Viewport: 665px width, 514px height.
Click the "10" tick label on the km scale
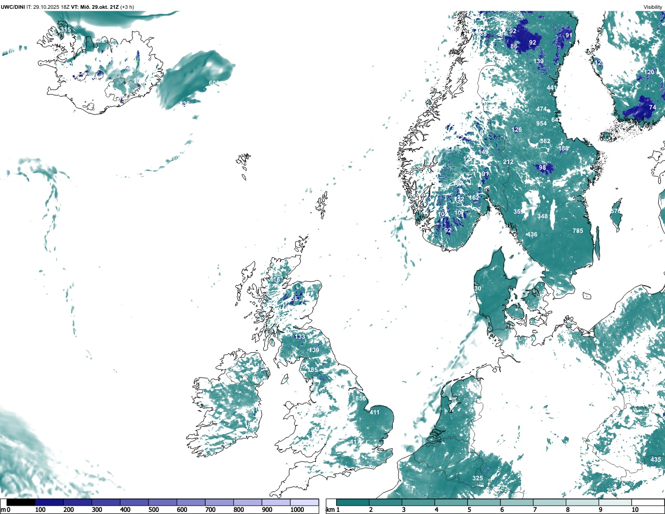(x=635, y=510)
